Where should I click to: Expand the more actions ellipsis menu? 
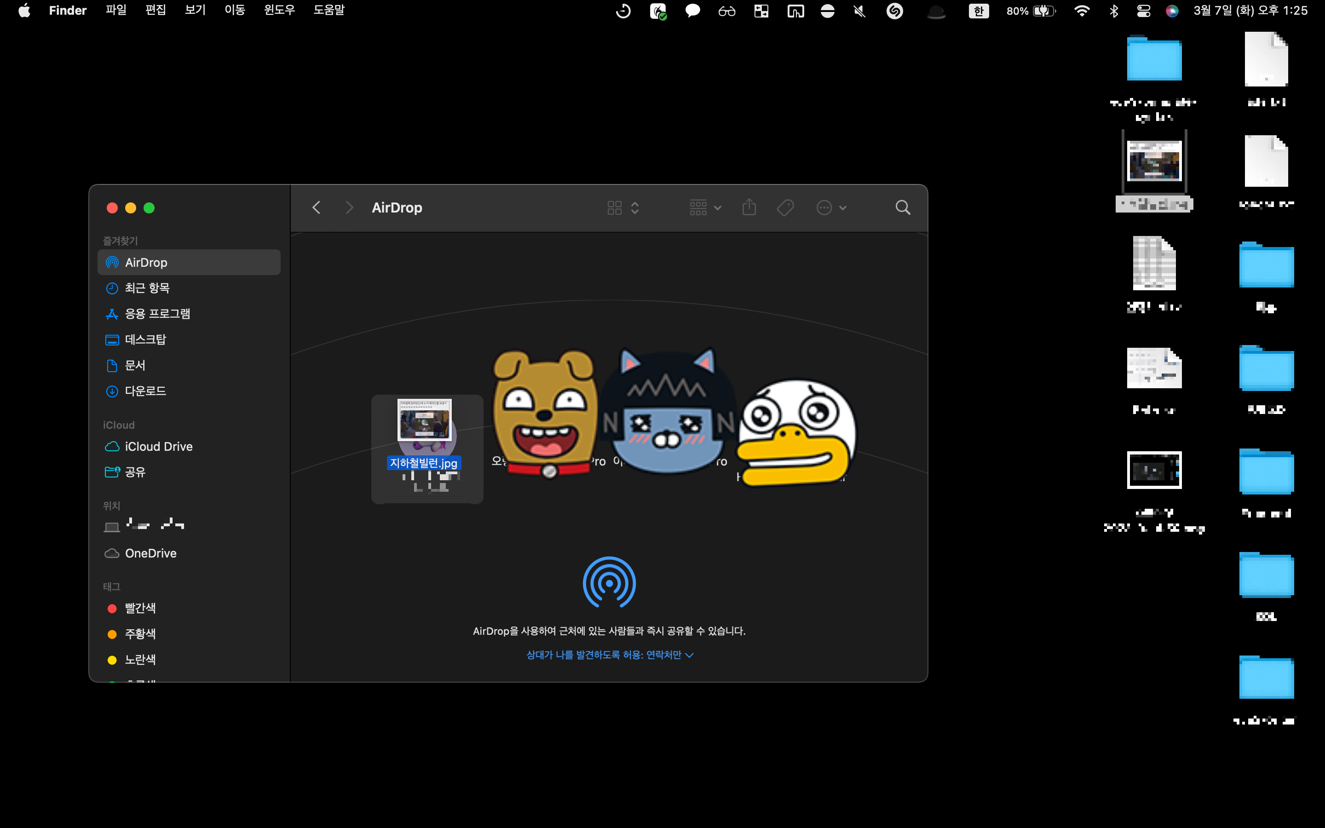pyautogui.click(x=831, y=207)
